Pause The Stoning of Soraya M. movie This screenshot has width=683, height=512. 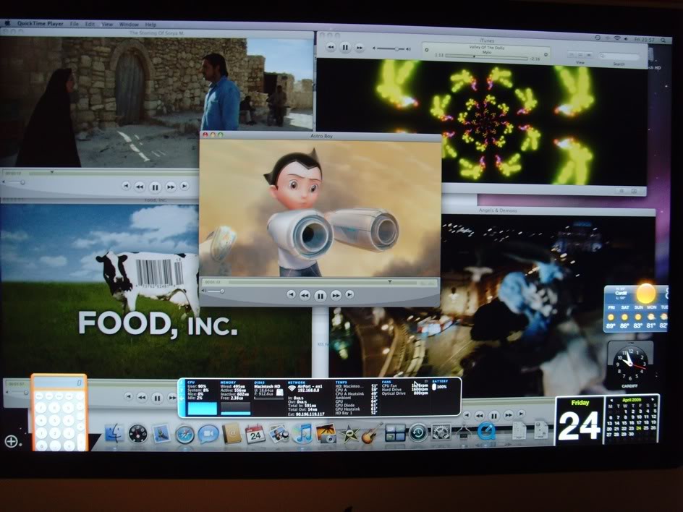coord(155,187)
